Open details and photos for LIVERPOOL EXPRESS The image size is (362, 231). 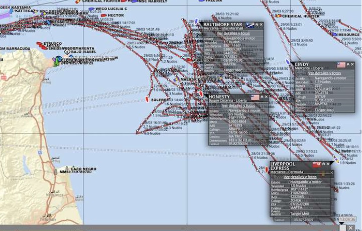(300, 177)
